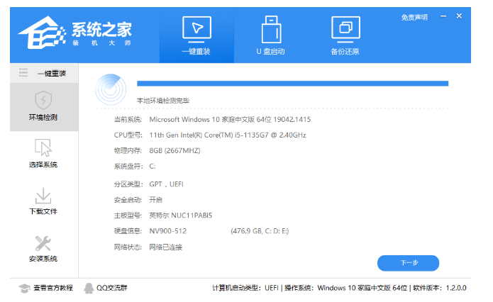493x302 pixels.
Task: Click the 系统之家 house logo
Action: [42, 33]
